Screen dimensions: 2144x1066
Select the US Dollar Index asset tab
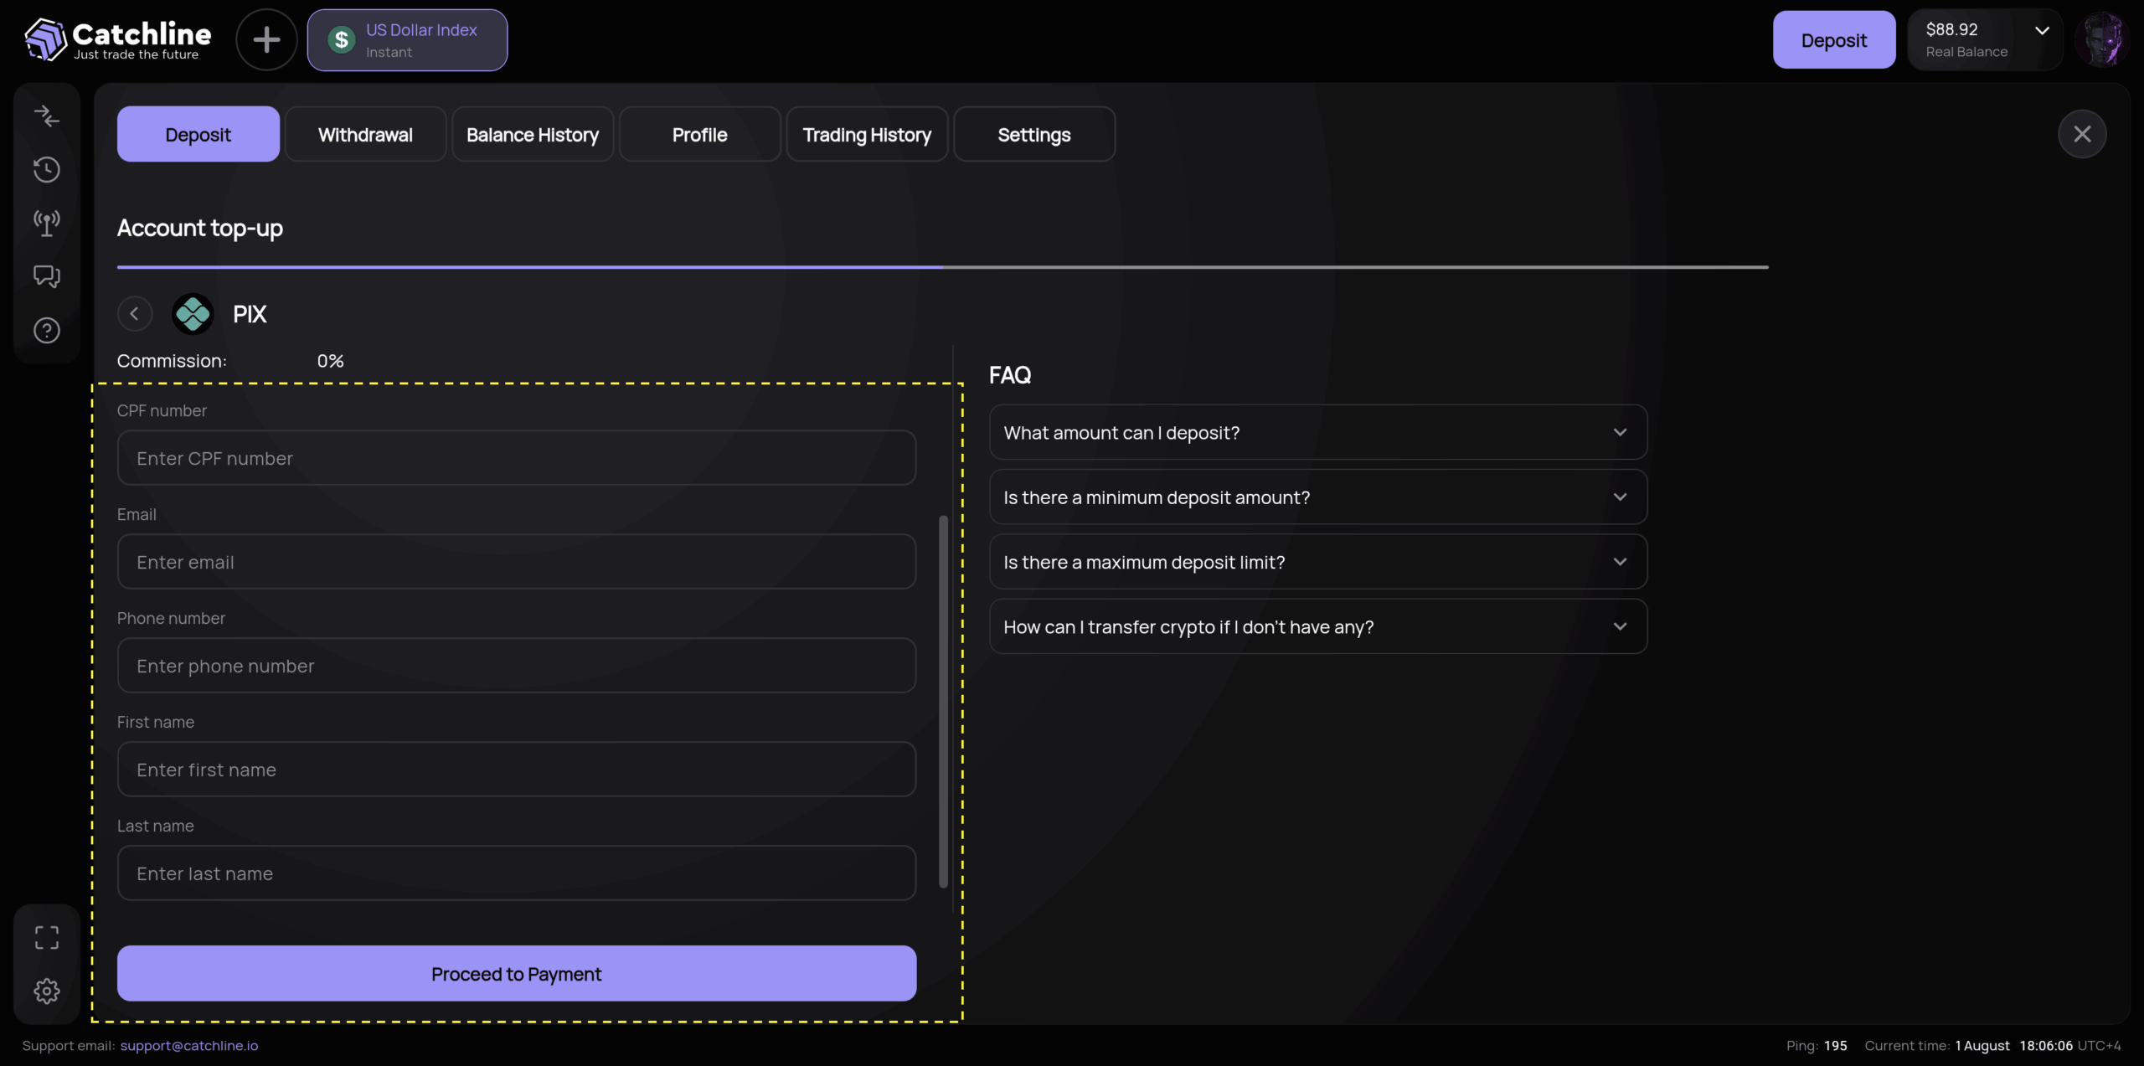coord(407,40)
